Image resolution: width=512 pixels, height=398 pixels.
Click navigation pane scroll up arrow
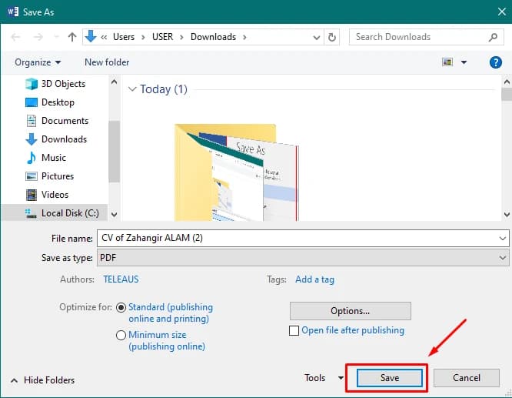tap(114, 82)
